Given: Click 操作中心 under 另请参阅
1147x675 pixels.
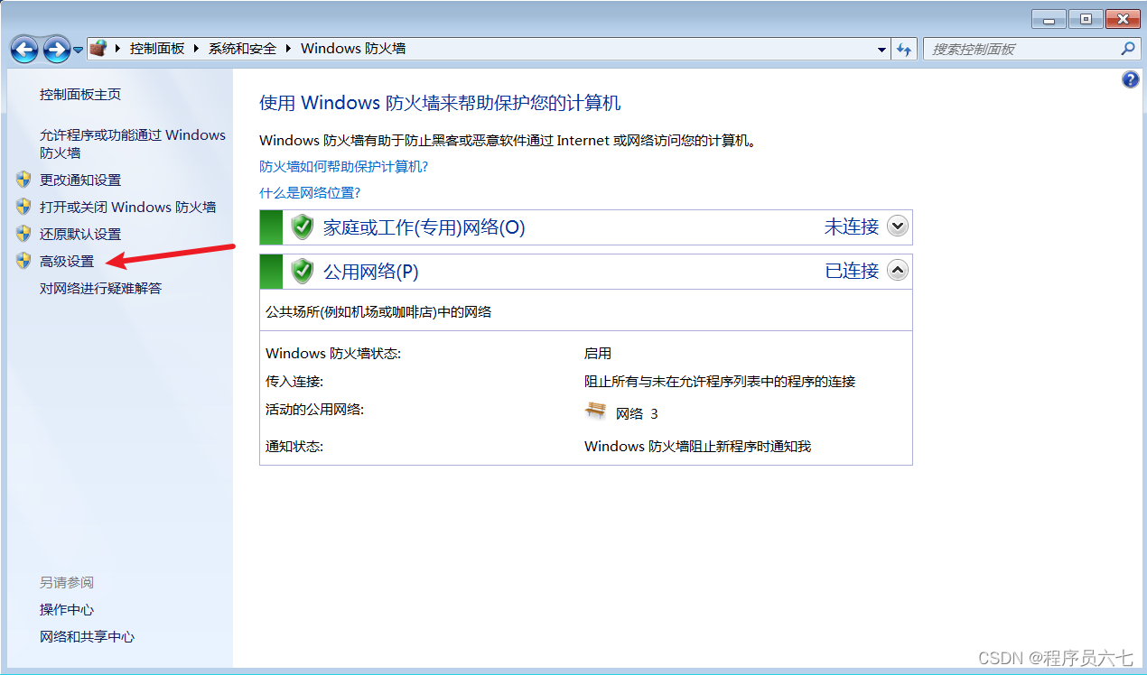Looking at the screenshot, I should click(67, 609).
